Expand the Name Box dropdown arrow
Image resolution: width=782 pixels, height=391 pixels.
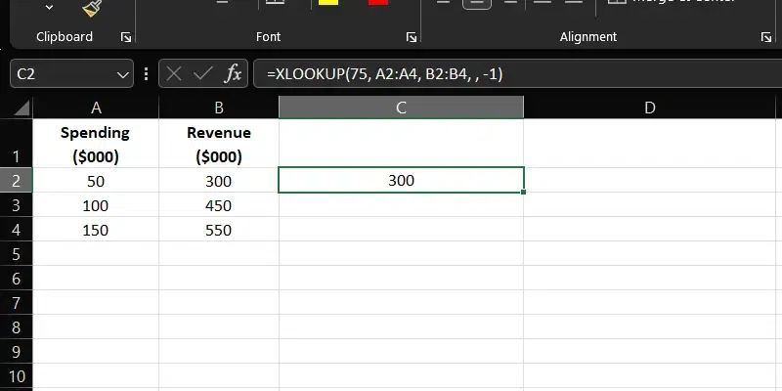(x=123, y=75)
